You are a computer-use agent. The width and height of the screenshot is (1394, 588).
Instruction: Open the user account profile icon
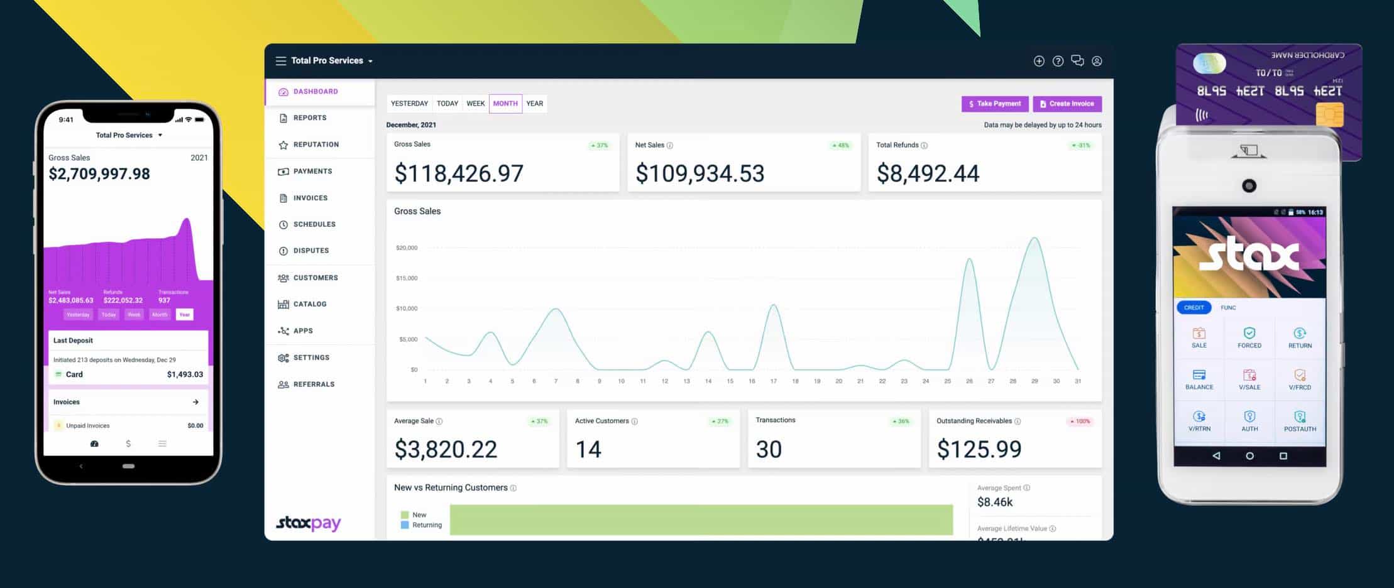[x=1097, y=61]
